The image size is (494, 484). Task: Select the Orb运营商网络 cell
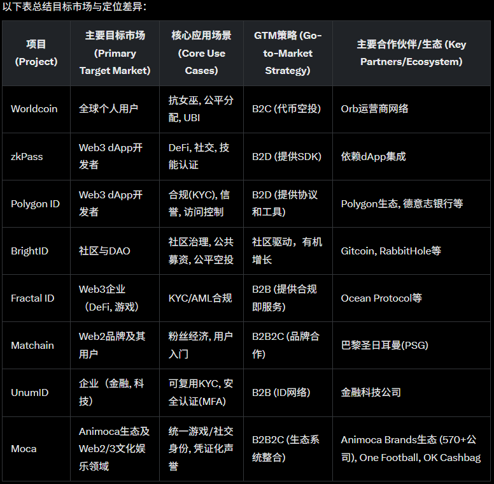pos(411,109)
